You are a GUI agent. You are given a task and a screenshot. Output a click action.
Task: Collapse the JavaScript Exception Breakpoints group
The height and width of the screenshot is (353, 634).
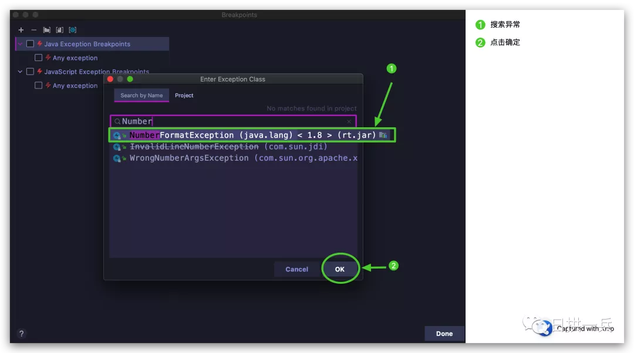19,71
